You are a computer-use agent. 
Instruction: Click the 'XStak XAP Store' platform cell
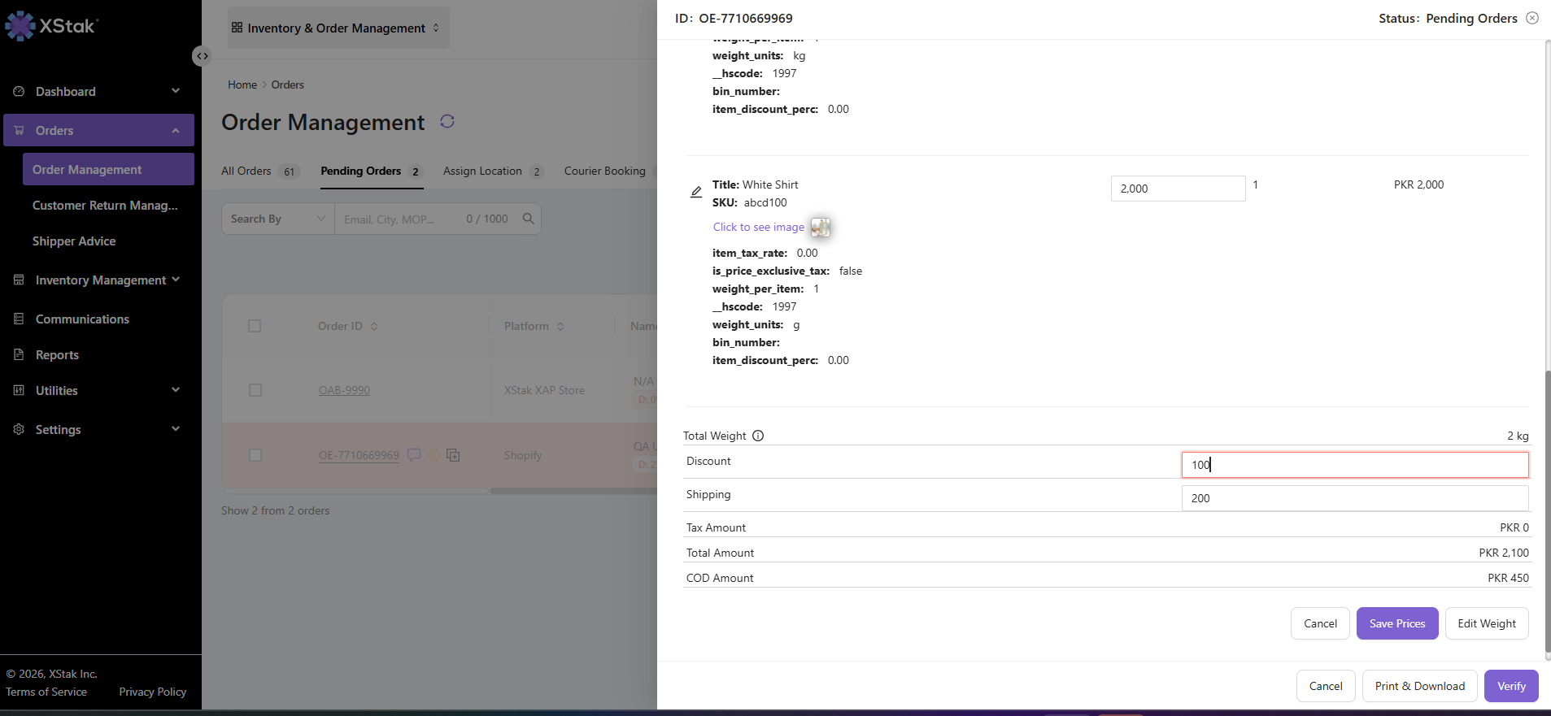coord(544,390)
